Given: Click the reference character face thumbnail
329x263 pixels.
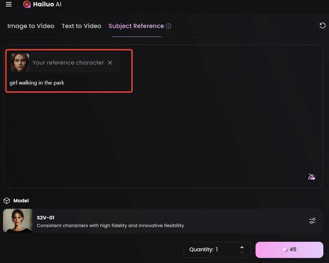Looking at the screenshot, I should [x=20, y=63].
